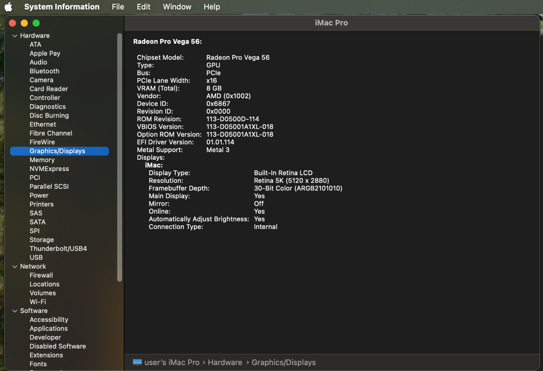This screenshot has width=543, height=371.
Task: Collapse the Software section
Action: 15,311
